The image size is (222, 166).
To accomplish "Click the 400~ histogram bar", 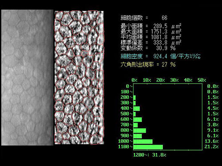I will point(136,108).
